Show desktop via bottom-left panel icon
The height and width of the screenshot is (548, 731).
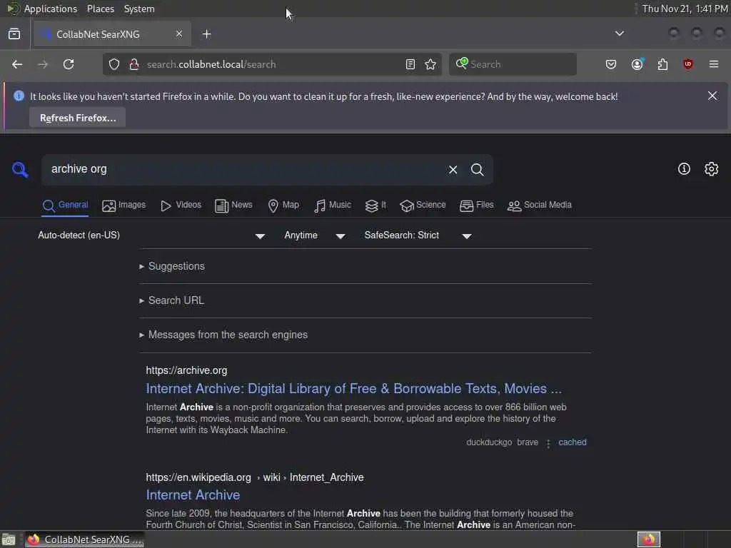coord(9,540)
